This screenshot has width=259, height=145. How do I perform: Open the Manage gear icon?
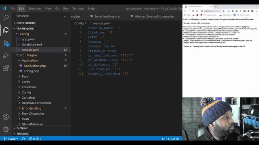pos(6,129)
